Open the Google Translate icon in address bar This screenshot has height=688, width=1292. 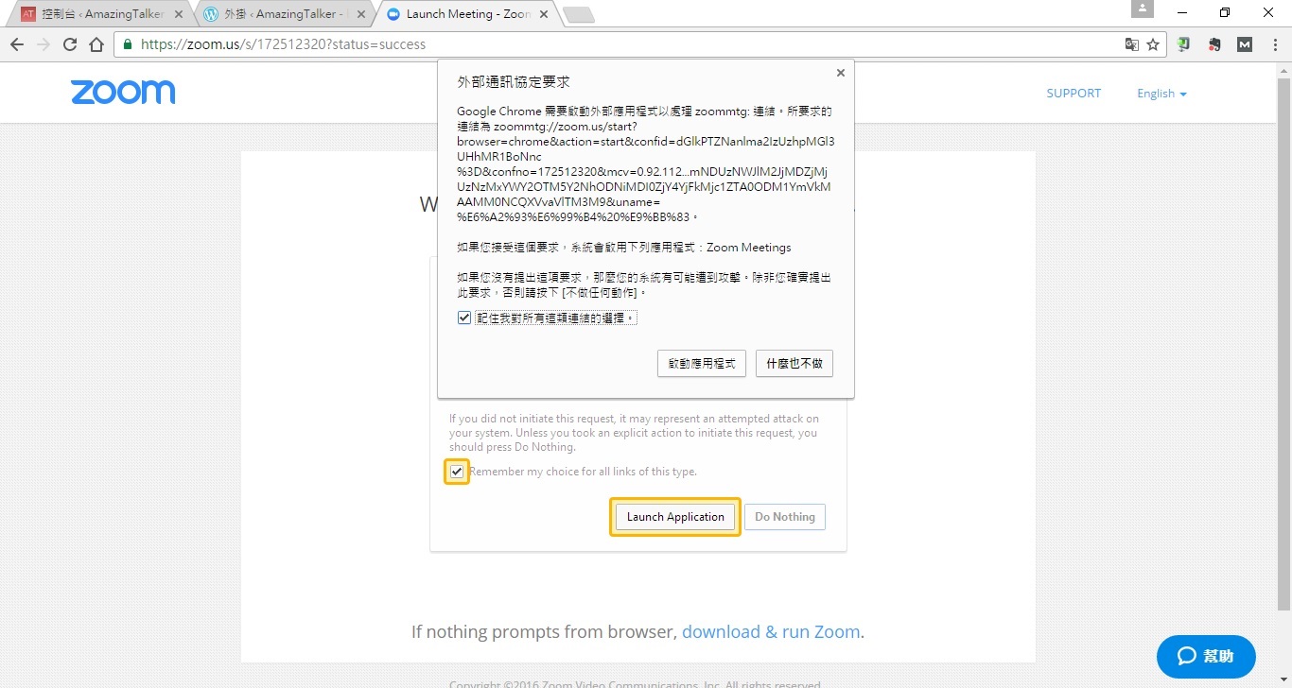pyautogui.click(x=1131, y=44)
